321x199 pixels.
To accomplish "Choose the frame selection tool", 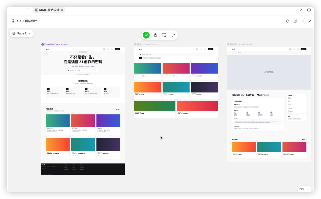I will coord(164,35).
